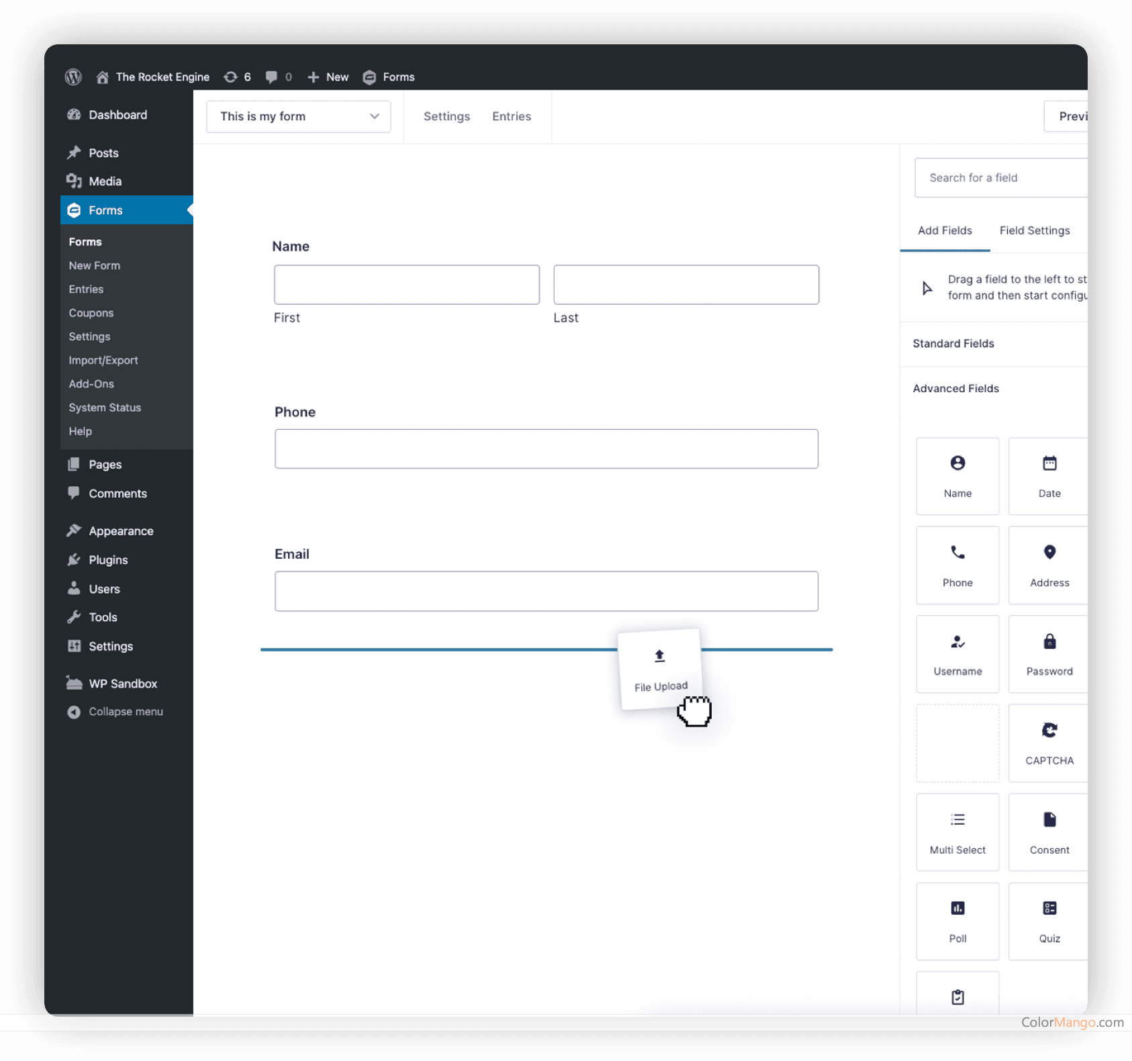
Task: Add a Poll field
Action: click(957, 921)
